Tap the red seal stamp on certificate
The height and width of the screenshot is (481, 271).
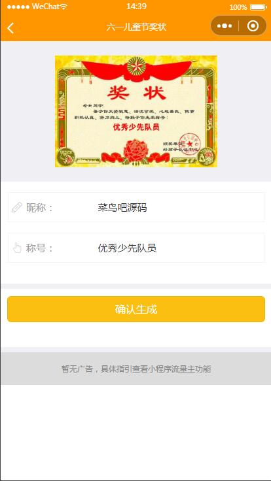coord(190,143)
